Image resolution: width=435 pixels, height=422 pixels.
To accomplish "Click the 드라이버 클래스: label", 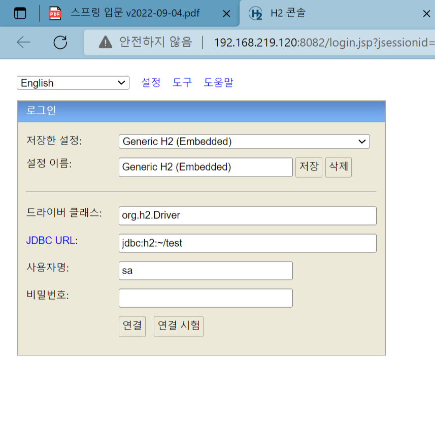I will point(64,213).
